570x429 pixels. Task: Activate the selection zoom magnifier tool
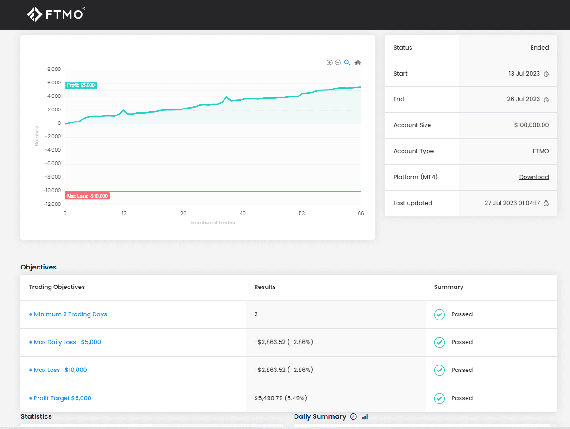[x=347, y=63]
